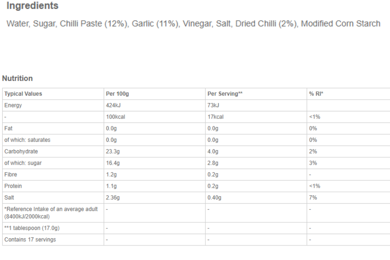
Task: Select the Carbohydrate row label
Action: pos(21,151)
